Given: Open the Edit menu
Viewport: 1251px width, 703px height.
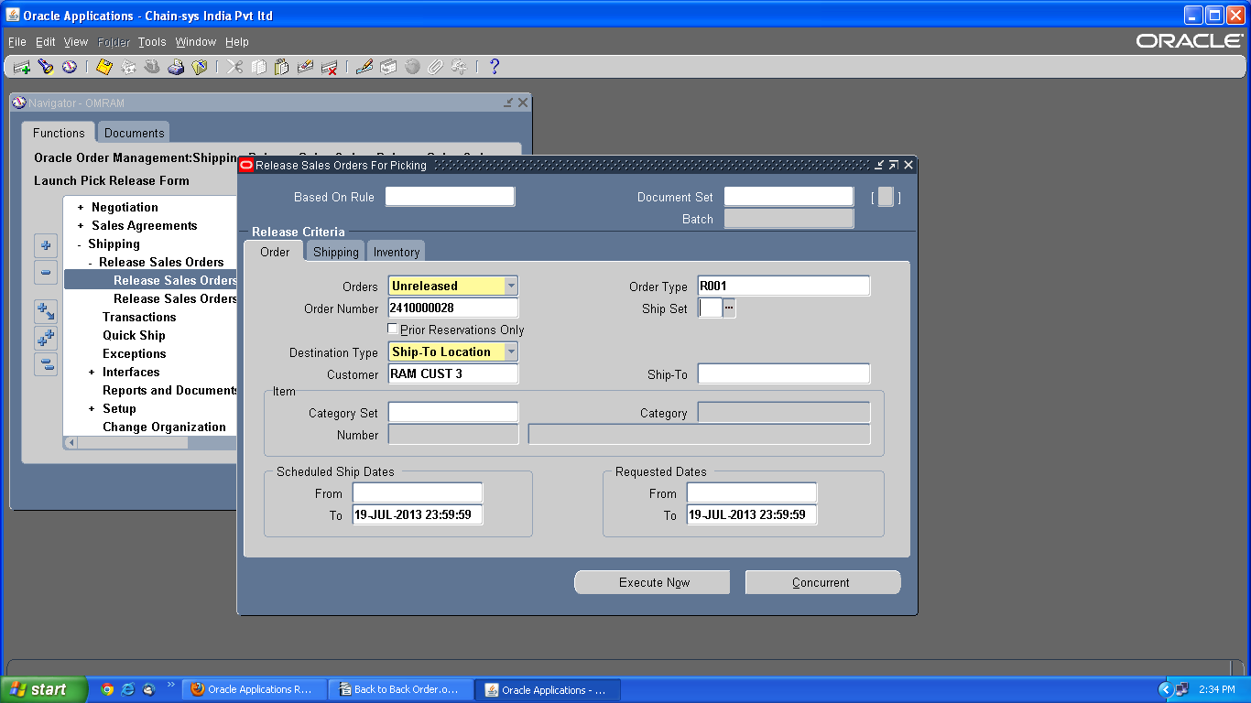Looking at the screenshot, I should [46, 42].
